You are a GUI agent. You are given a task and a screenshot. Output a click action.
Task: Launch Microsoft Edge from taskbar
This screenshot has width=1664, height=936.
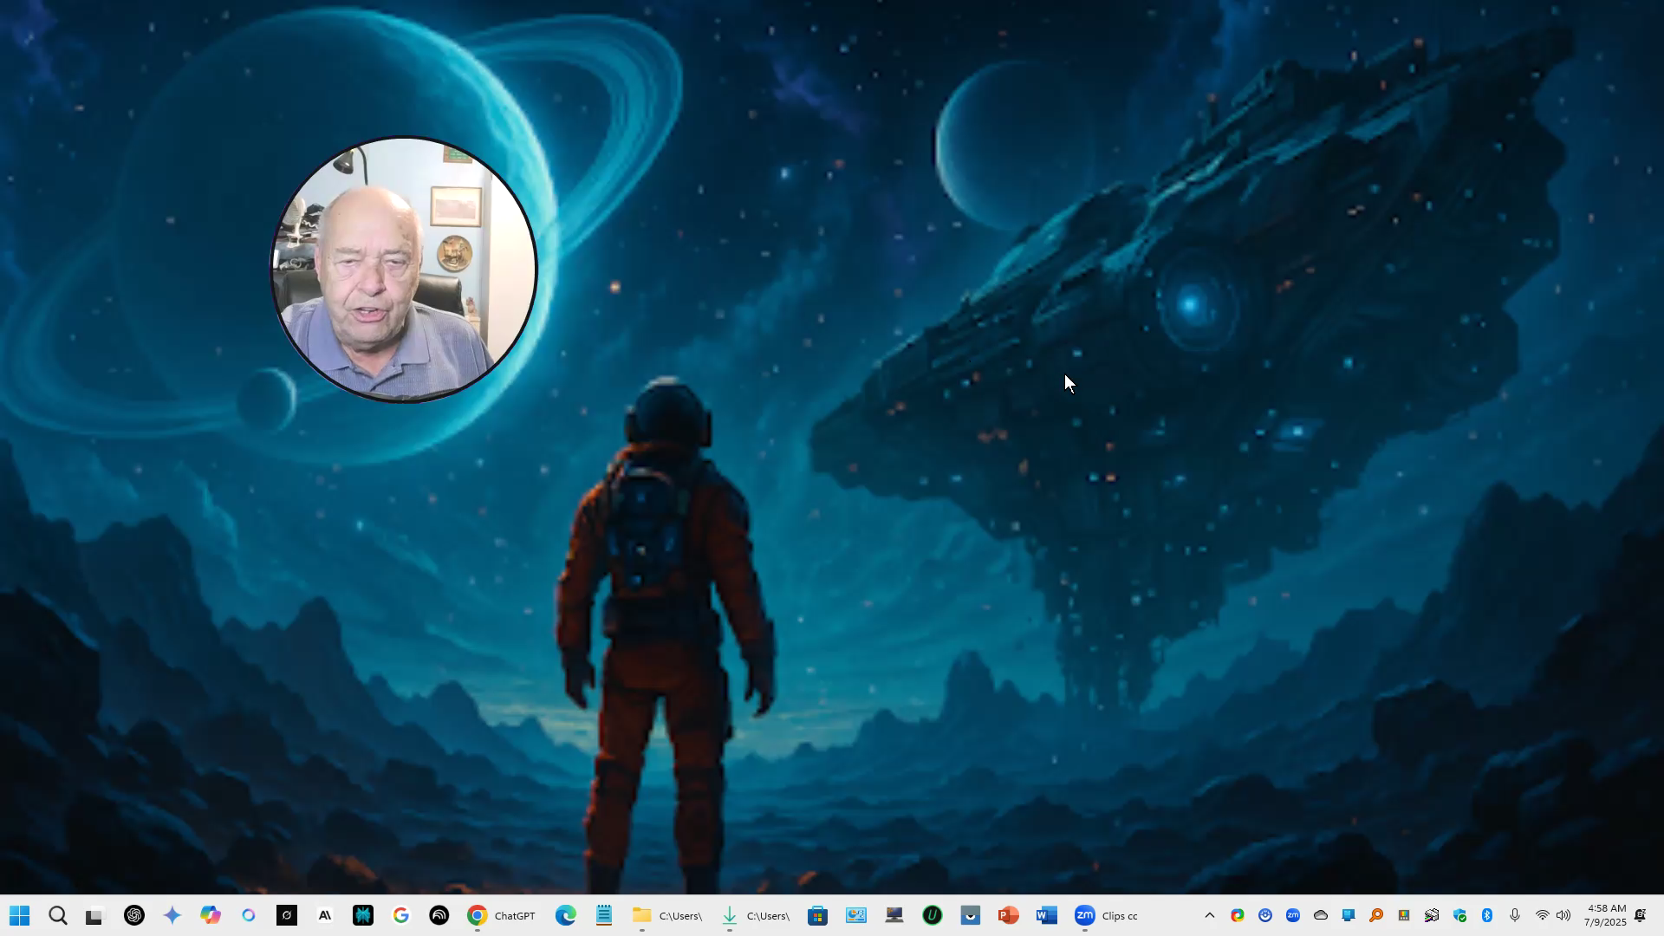565,915
